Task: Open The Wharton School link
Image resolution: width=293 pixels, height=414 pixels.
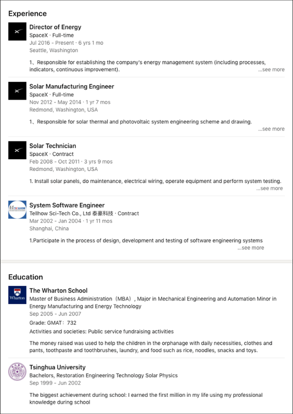Action: click(x=59, y=290)
